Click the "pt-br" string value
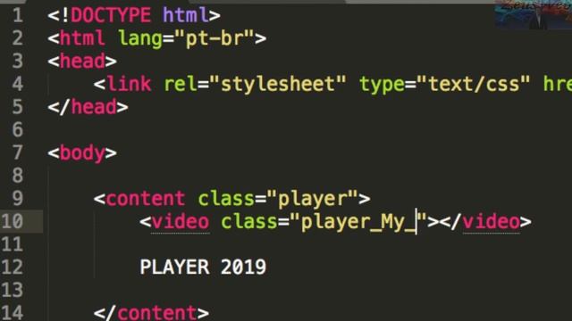572x321 pixels. [x=214, y=38]
